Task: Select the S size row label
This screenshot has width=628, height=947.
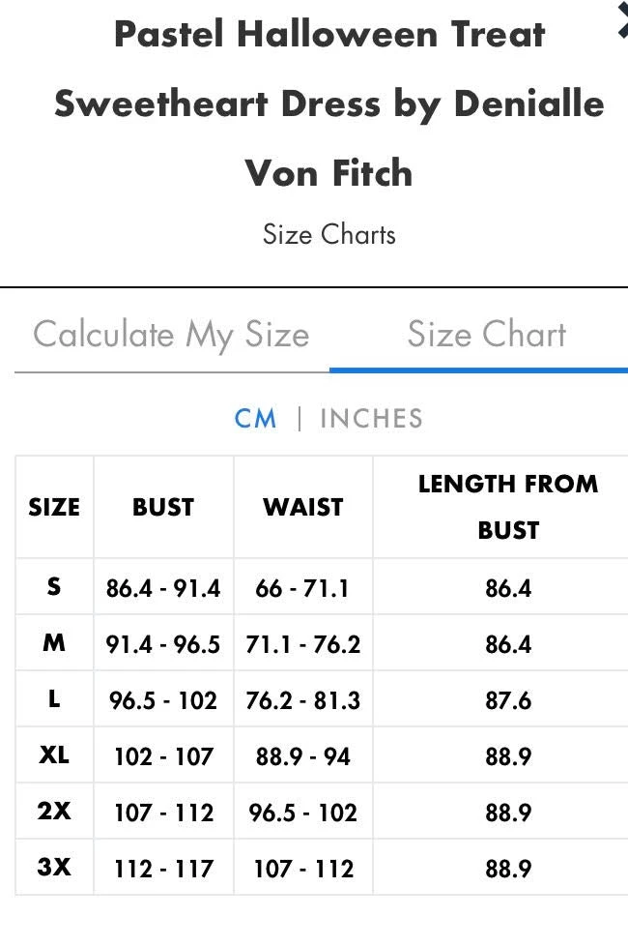Action: pos(54,586)
